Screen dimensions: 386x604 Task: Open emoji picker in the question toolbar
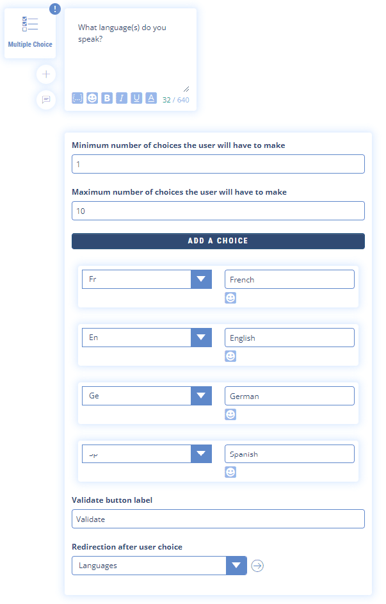pos(92,99)
